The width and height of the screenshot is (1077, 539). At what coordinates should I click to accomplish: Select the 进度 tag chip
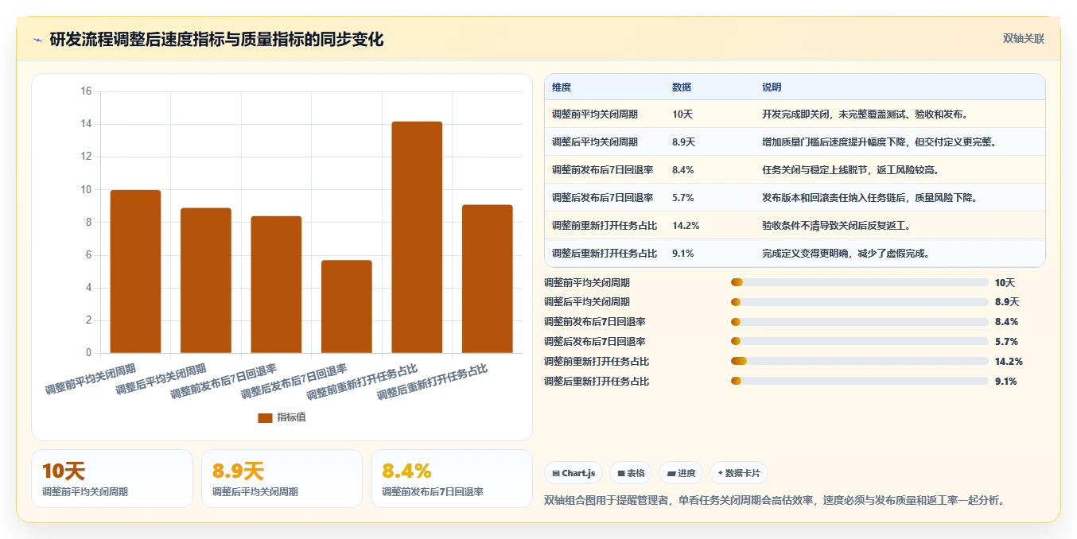coord(681,473)
